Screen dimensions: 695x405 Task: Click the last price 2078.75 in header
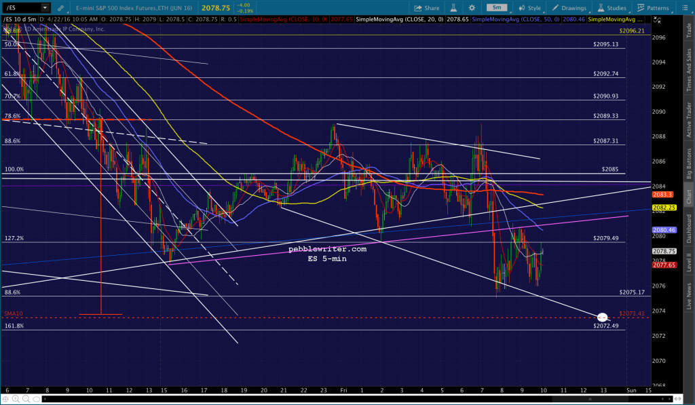[215, 8]
